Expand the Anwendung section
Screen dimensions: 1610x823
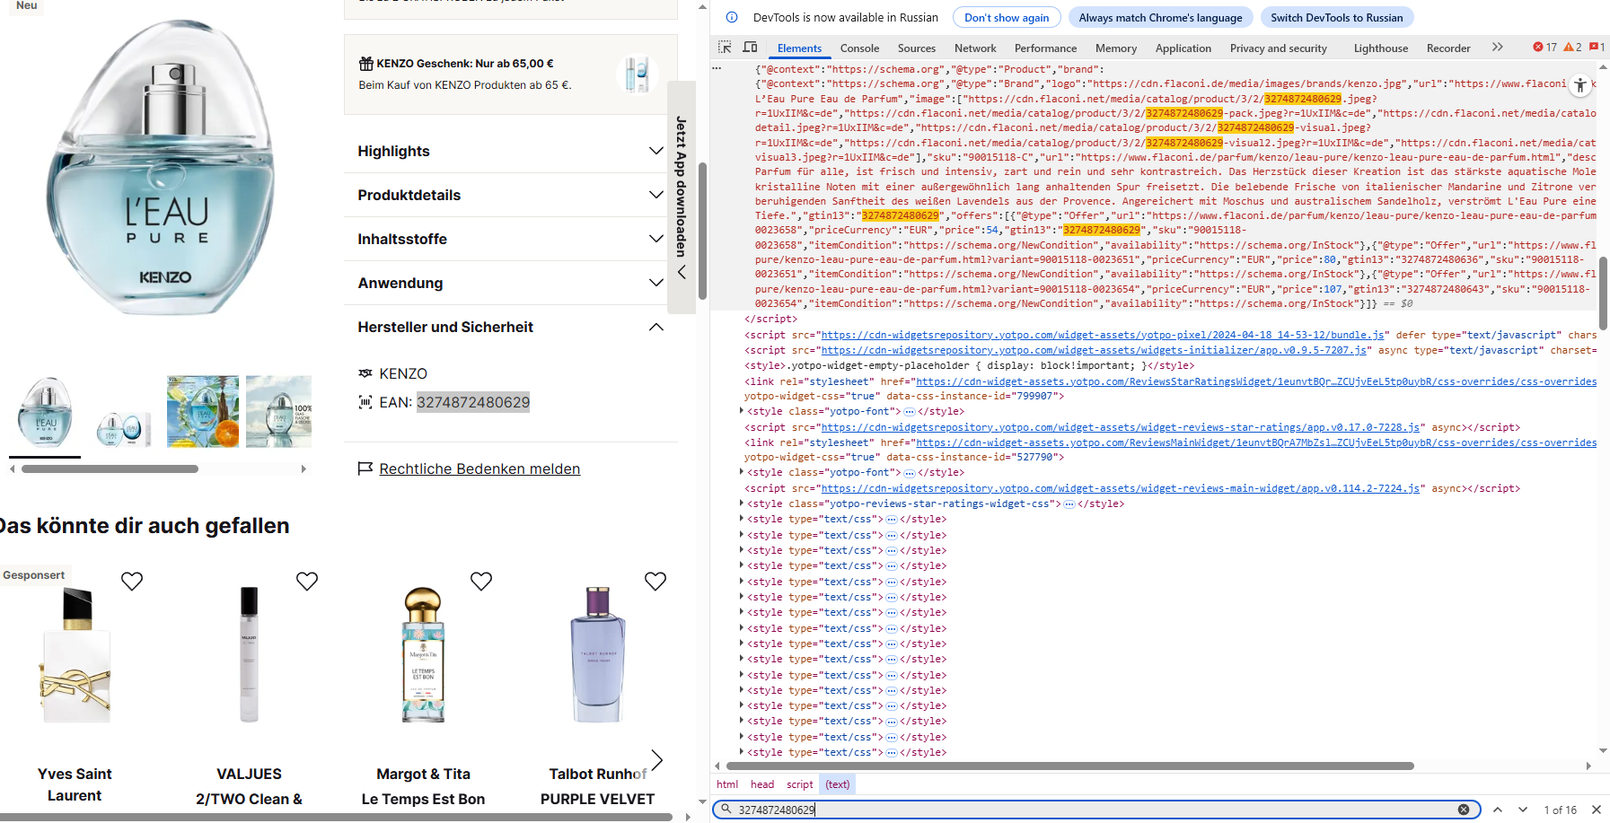(510, 283)
